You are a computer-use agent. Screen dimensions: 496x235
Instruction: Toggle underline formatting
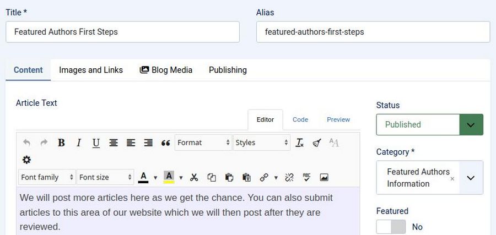tap(96, 143)
